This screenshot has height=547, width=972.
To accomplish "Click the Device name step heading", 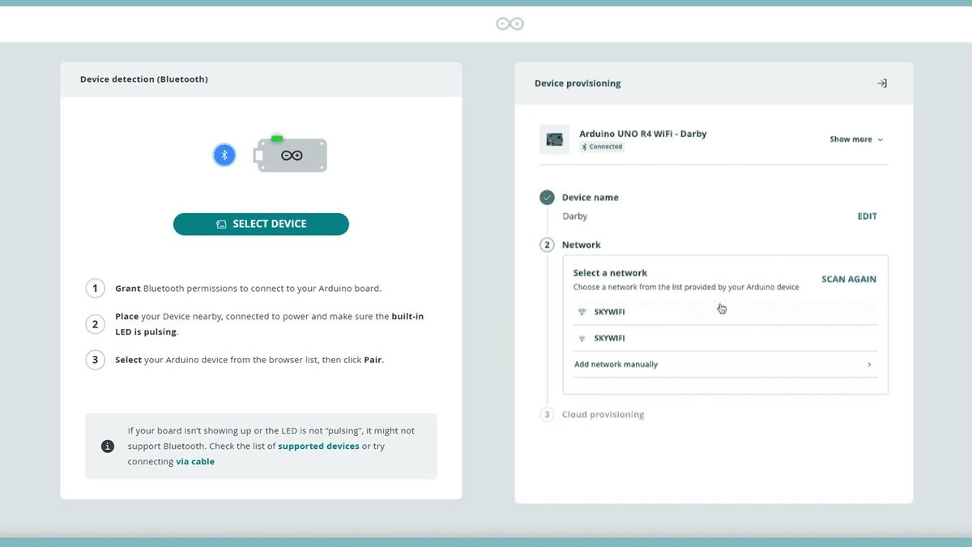I will point(590,197).
